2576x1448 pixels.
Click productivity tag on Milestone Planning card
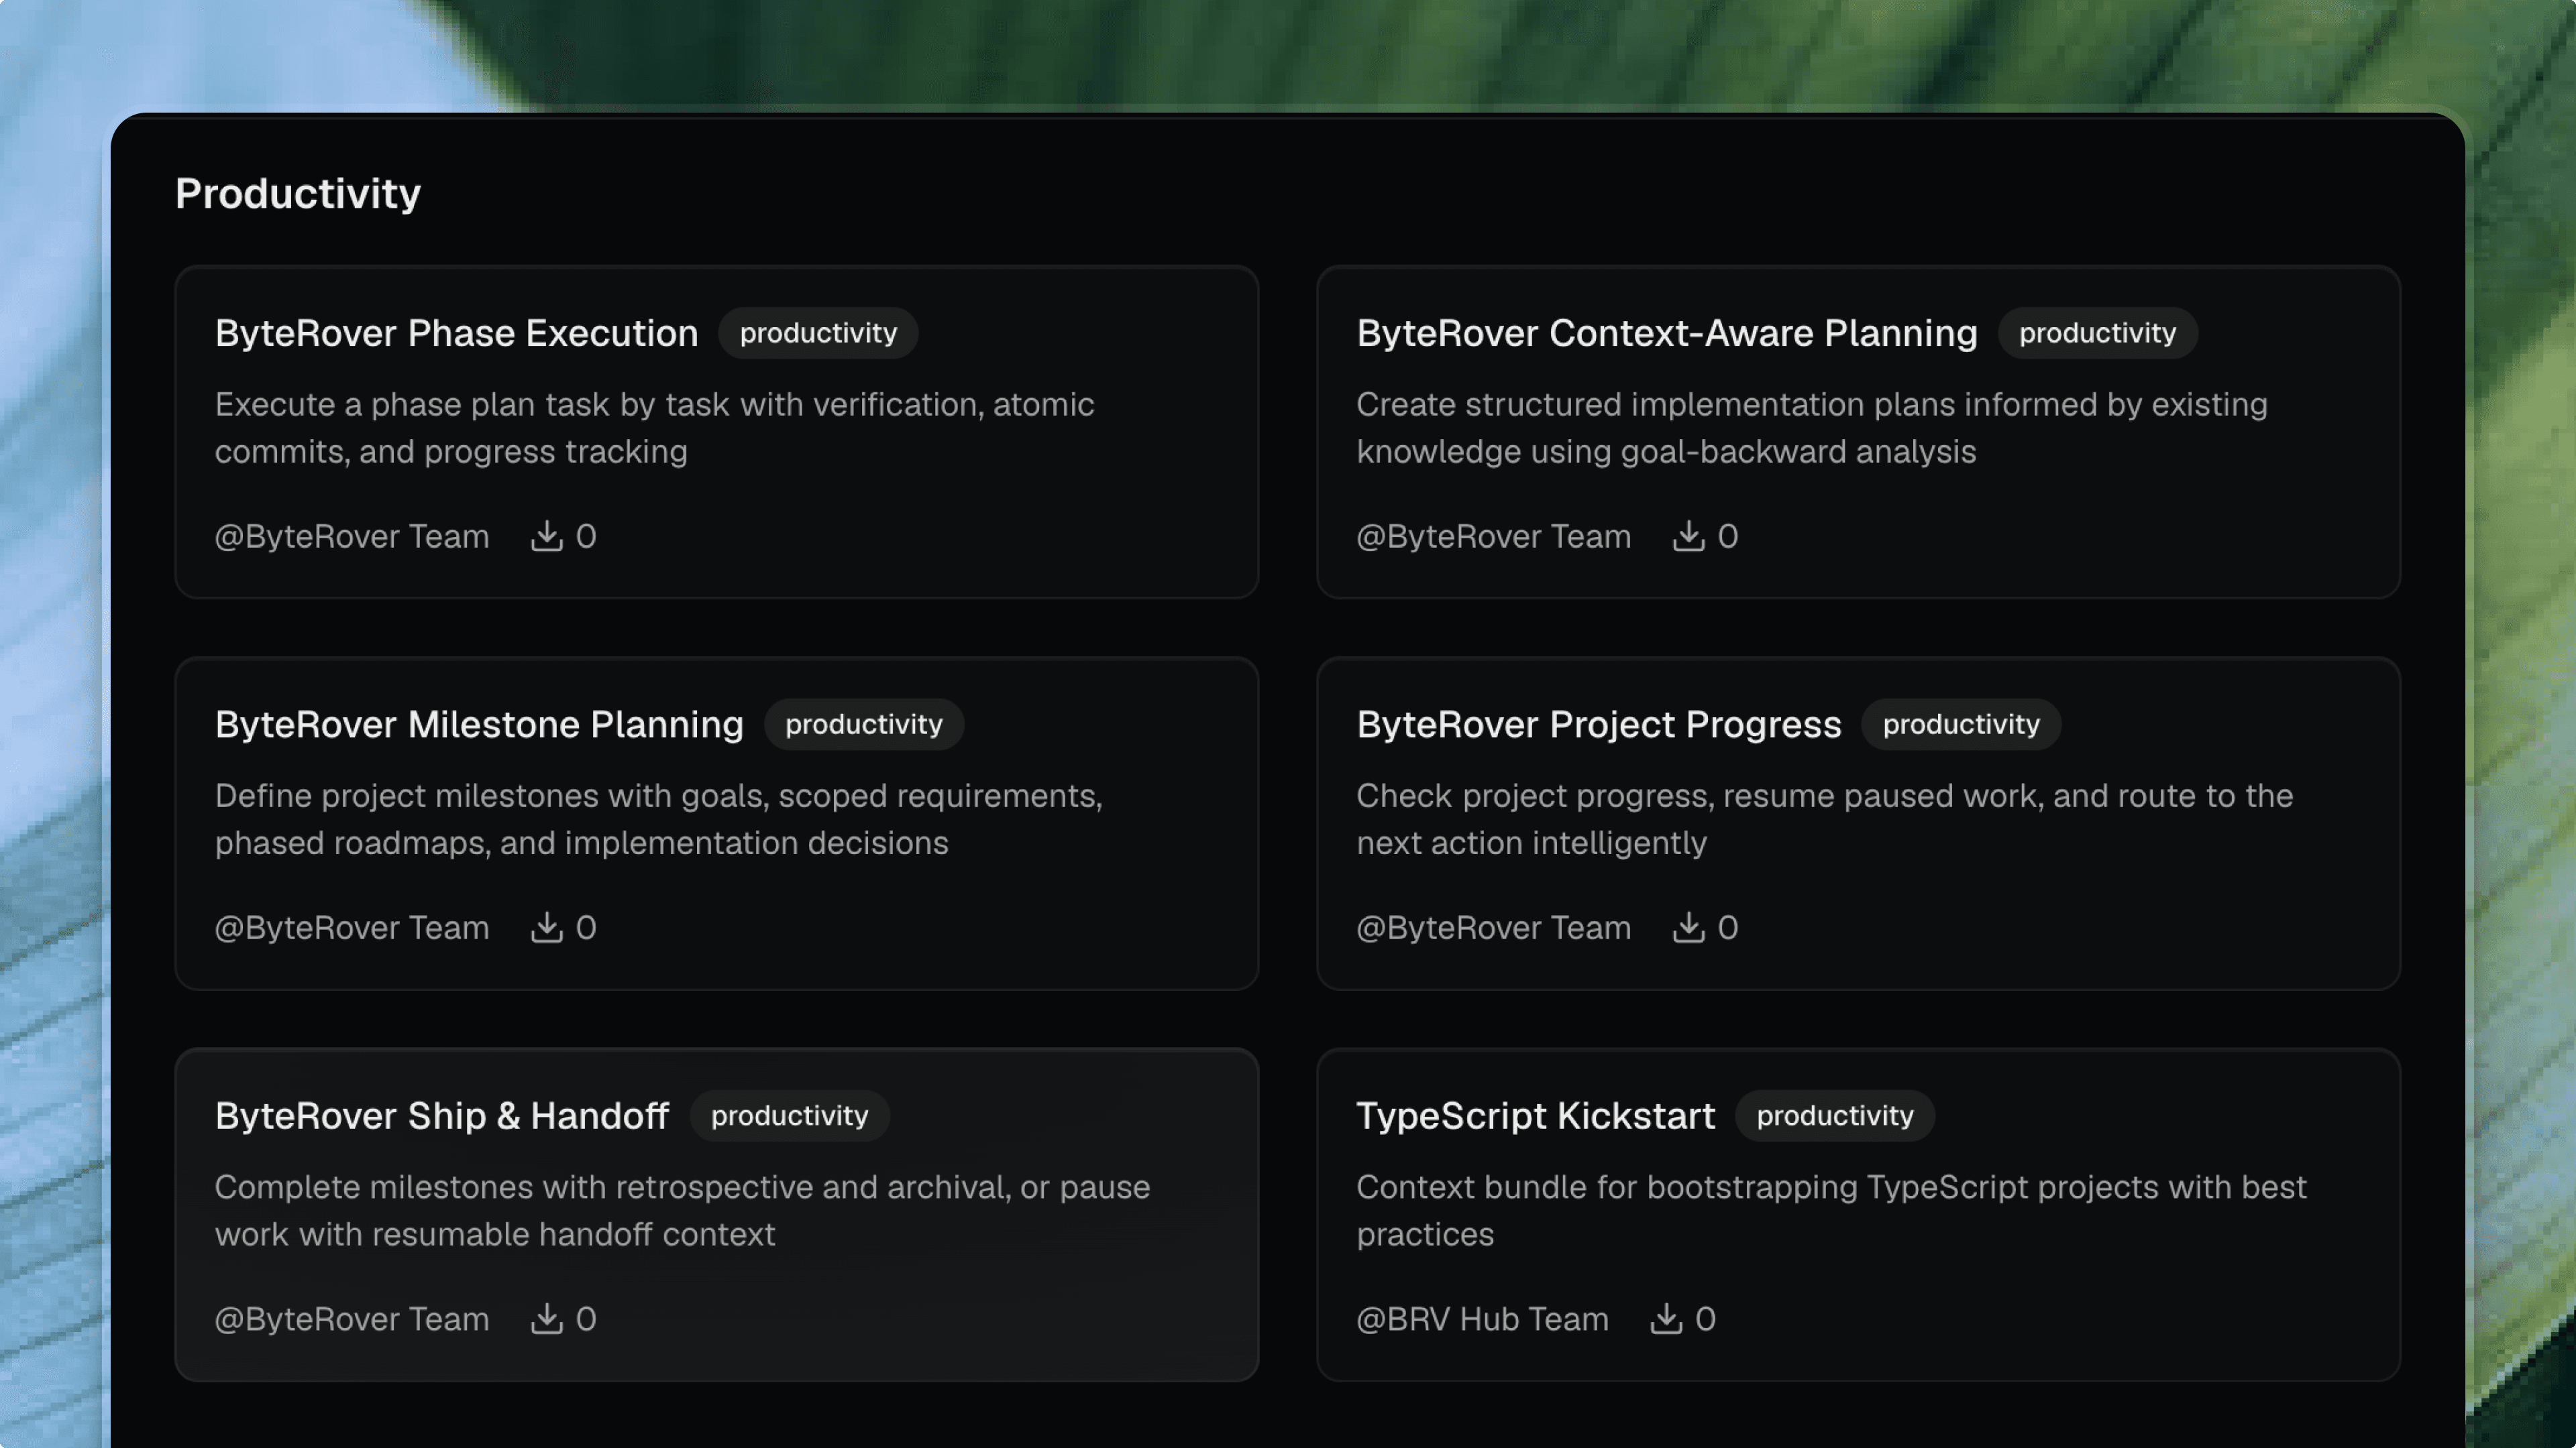(x=863, y=725)
